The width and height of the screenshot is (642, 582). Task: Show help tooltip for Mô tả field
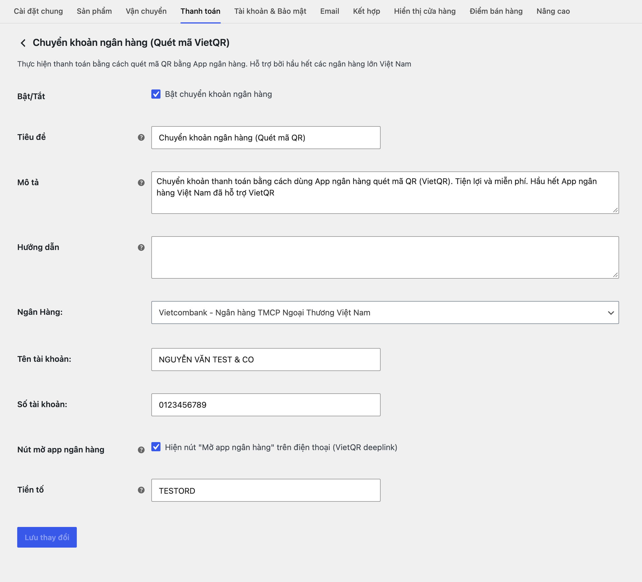[x=141, y=183]
